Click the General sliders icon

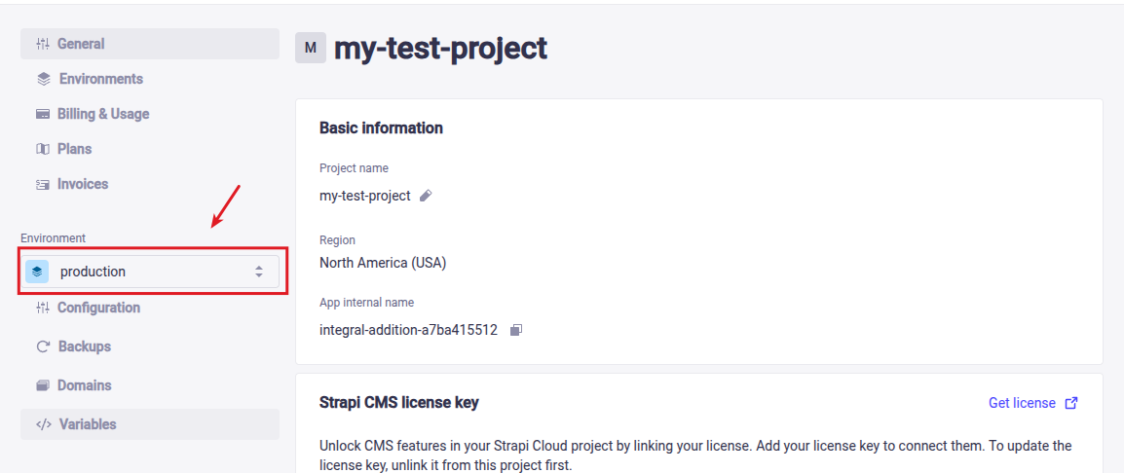click(x=42, y=44)
